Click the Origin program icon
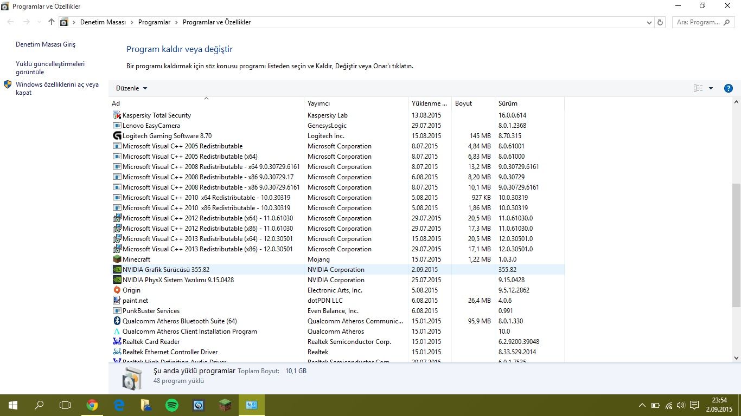 (x=117, y=290)
